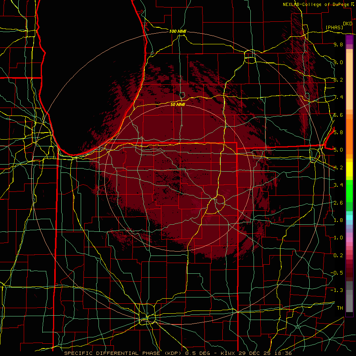The width and height of the screenshot is (356, 356).
Task: Click the KIWX station identifier in caption
Action: [228, 353]
